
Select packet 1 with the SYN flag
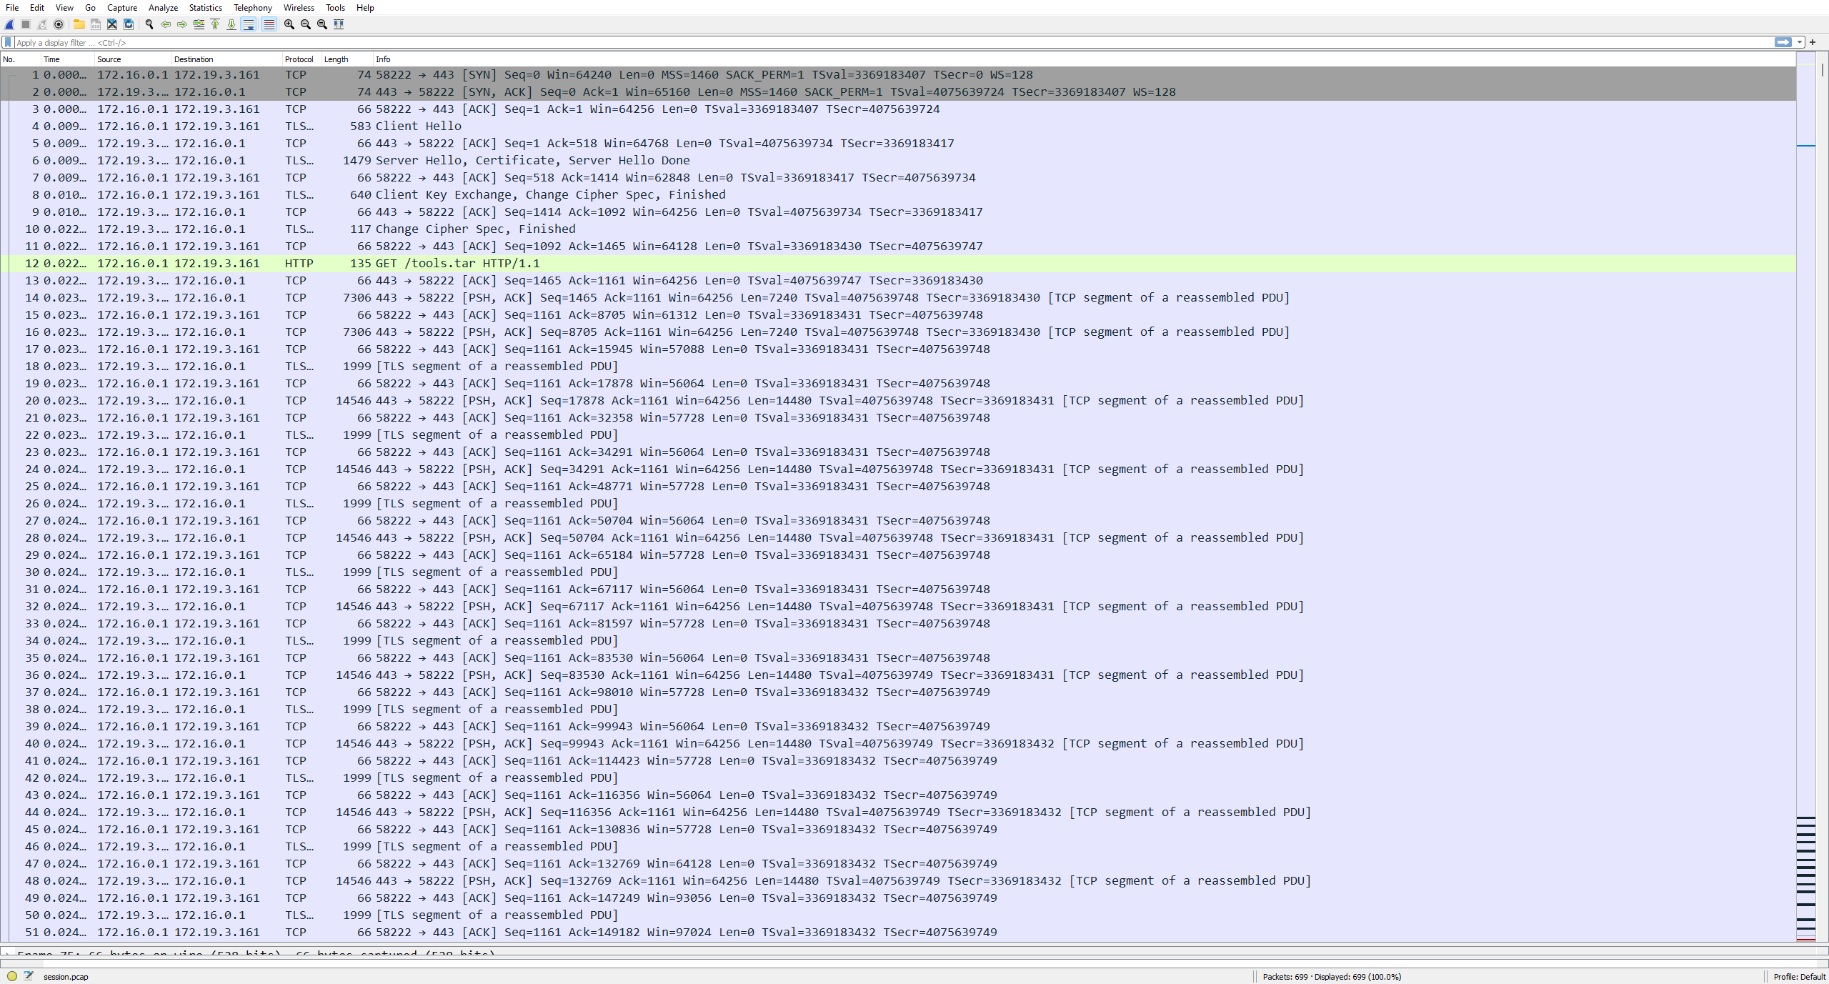pyautogui.click(x=898, y=75)
